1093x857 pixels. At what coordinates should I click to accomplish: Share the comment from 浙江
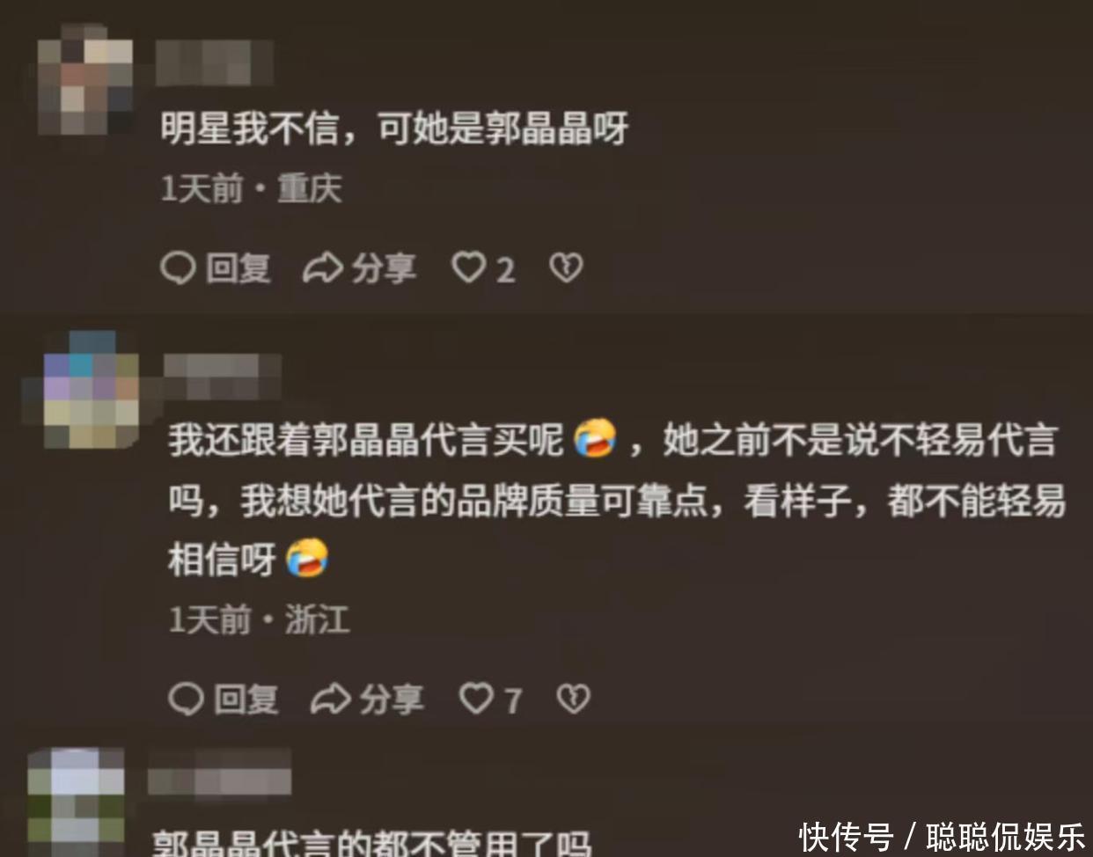[367, 699]
